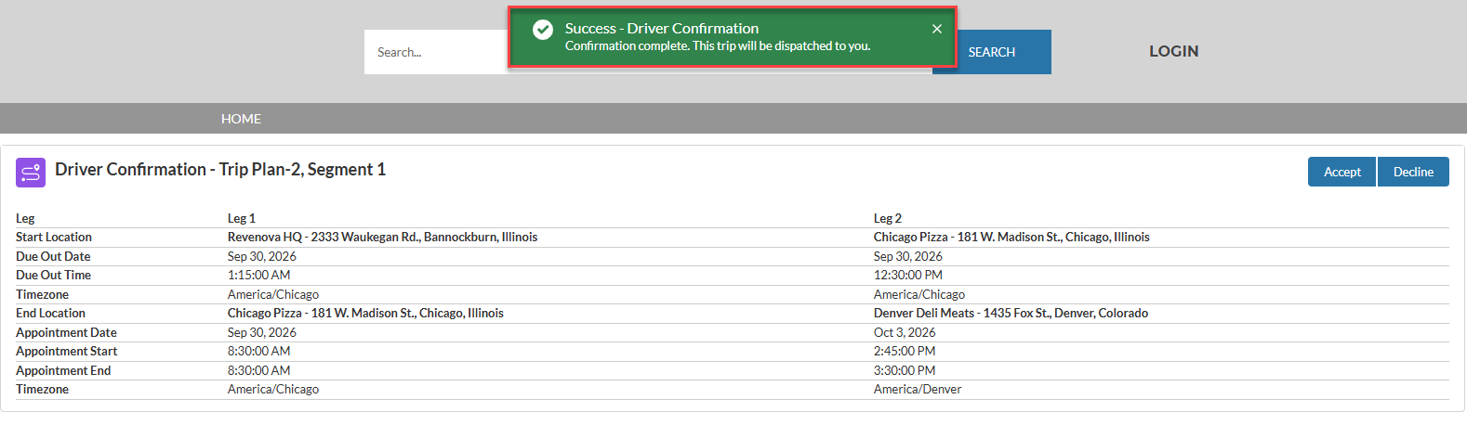
Task: Click Denver Deli Meats end location
Action: (x=1011, y=314)
